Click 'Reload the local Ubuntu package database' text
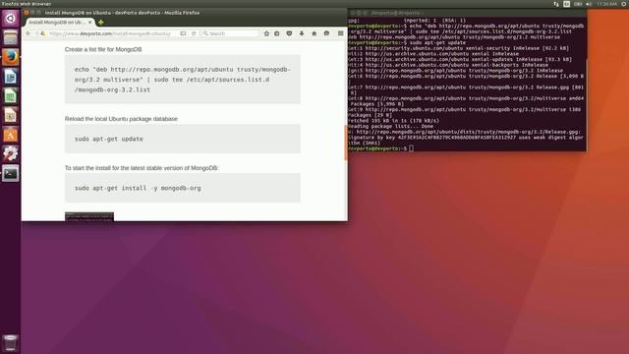Viewport: 629px width, 354px height. pos(121,119)
